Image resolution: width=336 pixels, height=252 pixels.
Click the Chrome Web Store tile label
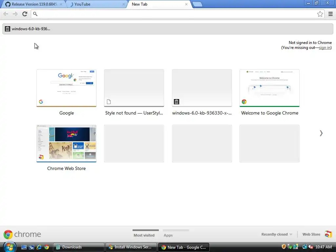pyautogui.click(x=66, y=168)
